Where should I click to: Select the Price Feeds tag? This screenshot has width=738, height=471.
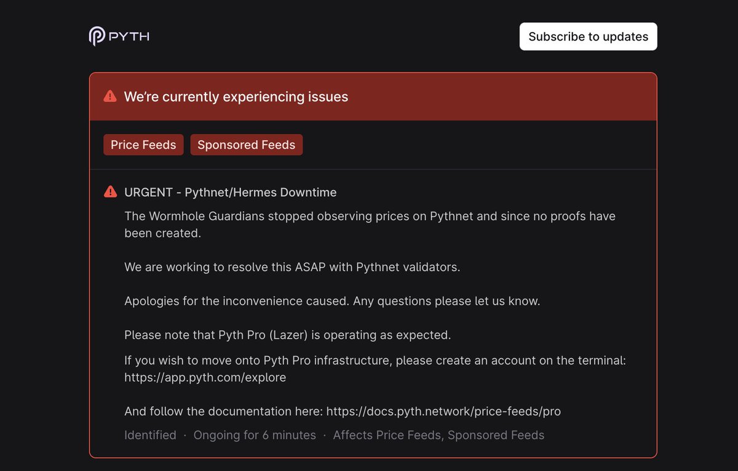click(143, 144)
